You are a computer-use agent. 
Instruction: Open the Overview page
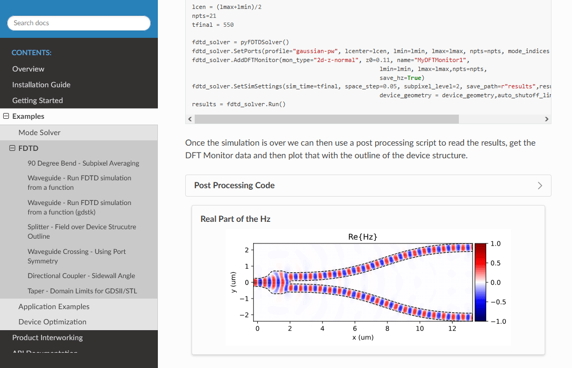(x=28, y=69)
